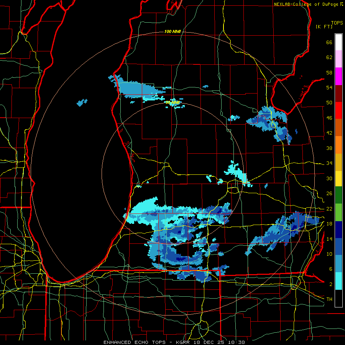The height and width of the screenshot is (345, 345).
Task: Click the cyan legend swatch
Action: [x=338, y=281]
